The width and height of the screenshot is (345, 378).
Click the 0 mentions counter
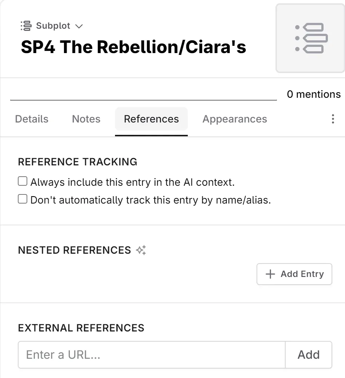click(314, 94)
